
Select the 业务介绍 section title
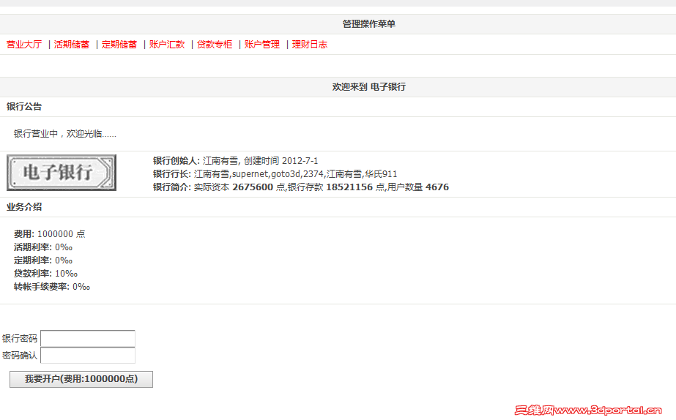(24, 207)
